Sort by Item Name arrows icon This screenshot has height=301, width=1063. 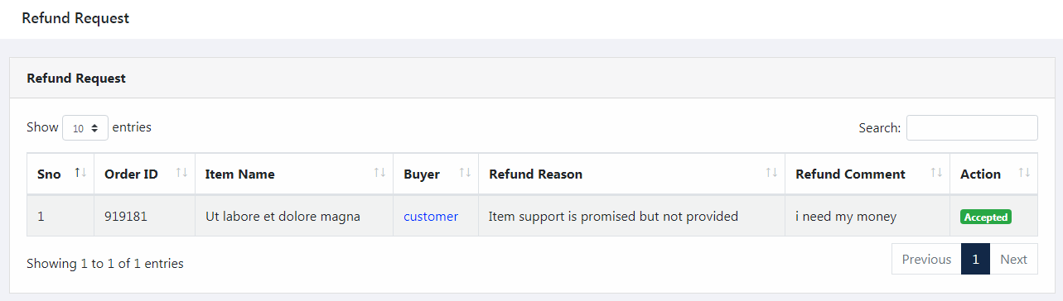(379, 173)
